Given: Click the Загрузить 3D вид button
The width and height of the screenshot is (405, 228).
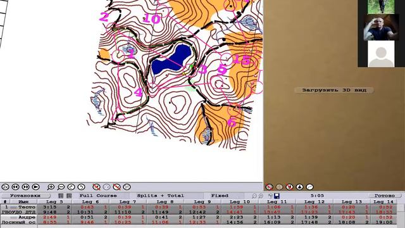Looking at the screenshot, I should tap(334, 90).
